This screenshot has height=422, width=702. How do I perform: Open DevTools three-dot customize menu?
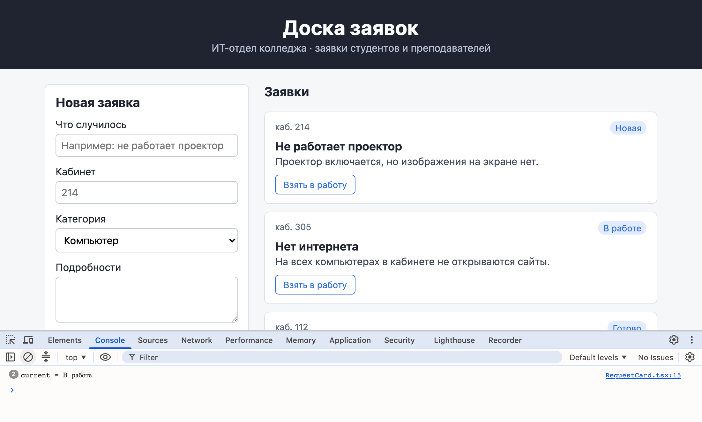[692, 340]
